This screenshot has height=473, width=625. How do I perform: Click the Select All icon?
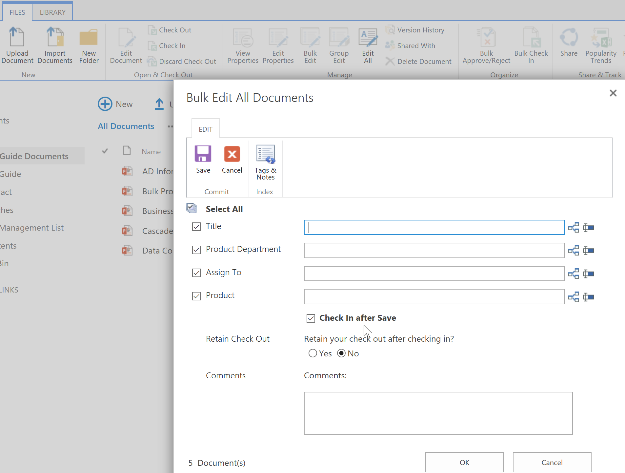pyautogui.click(x=192, y=208)
